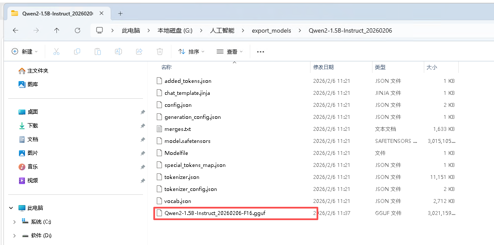Image resolution: width=494 pixels, height=245 pixels.
Task: Open the 新建 dropdown menu
Action: pos(25,51)
